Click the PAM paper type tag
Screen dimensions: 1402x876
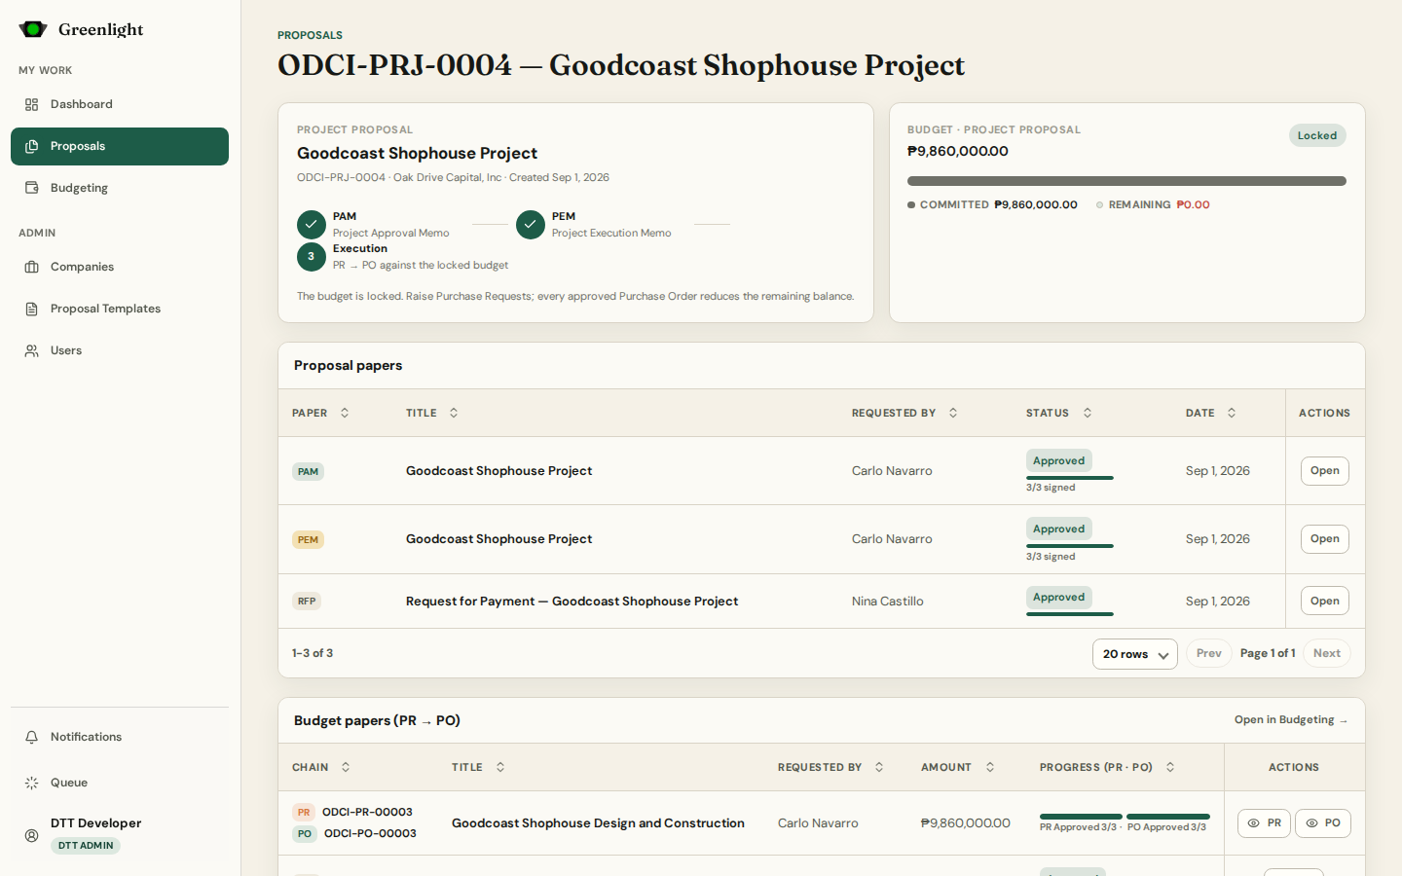click(x=308, y=471)
